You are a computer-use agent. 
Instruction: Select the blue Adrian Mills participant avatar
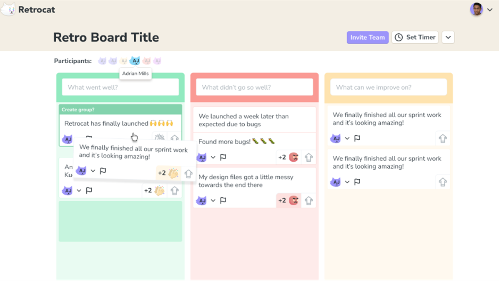135,61
